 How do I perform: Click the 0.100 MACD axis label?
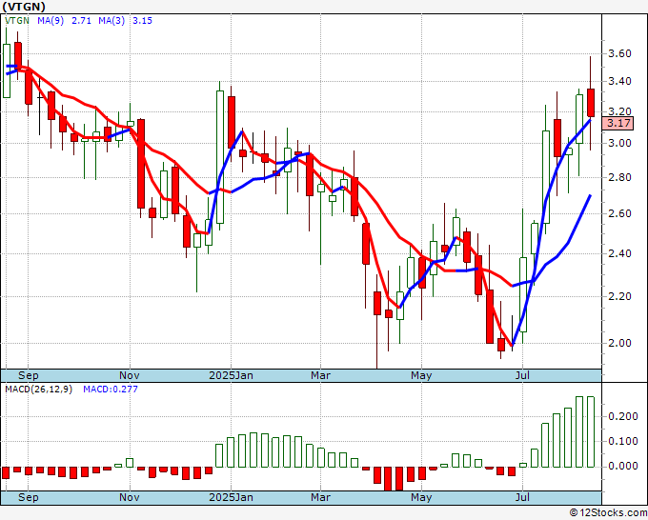tap(623, 442)
